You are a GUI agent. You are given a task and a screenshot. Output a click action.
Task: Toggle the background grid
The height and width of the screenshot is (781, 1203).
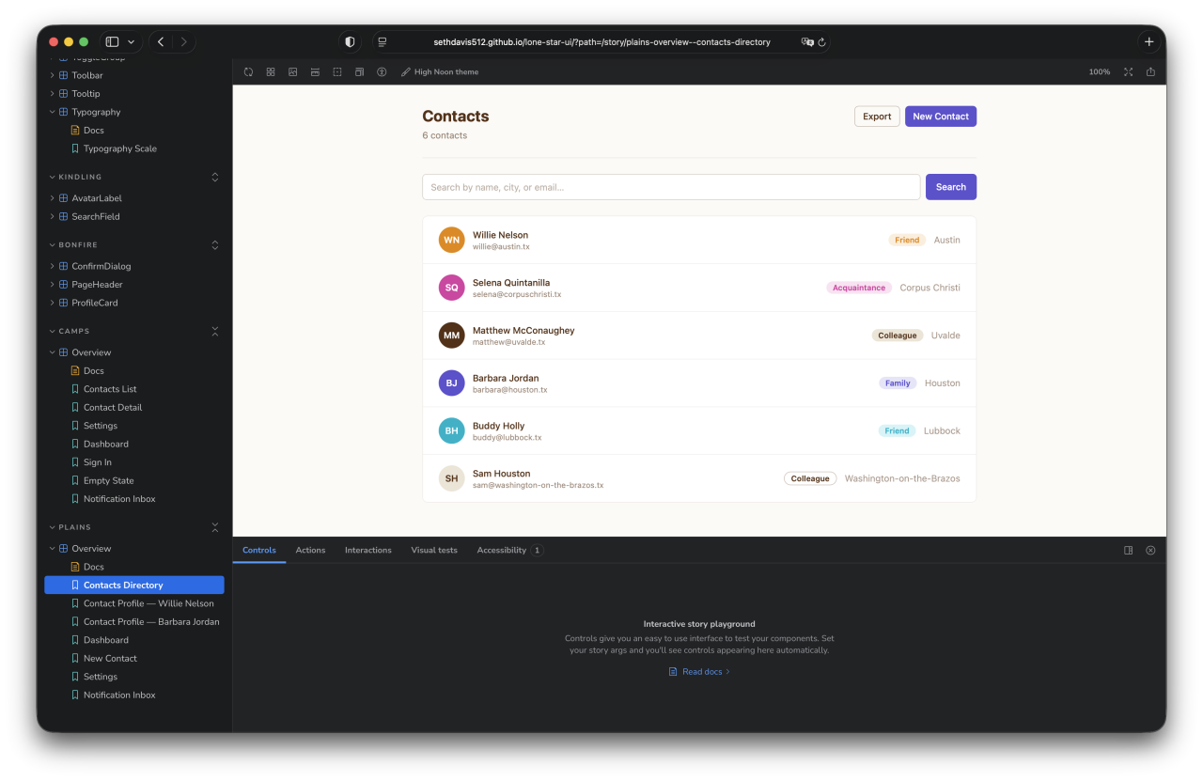[x=271, y=71]
